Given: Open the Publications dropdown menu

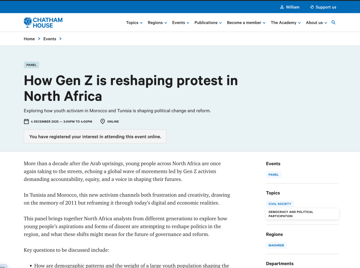Looking at the screenshot, I should pyautogui.click(x=208, y=23).
